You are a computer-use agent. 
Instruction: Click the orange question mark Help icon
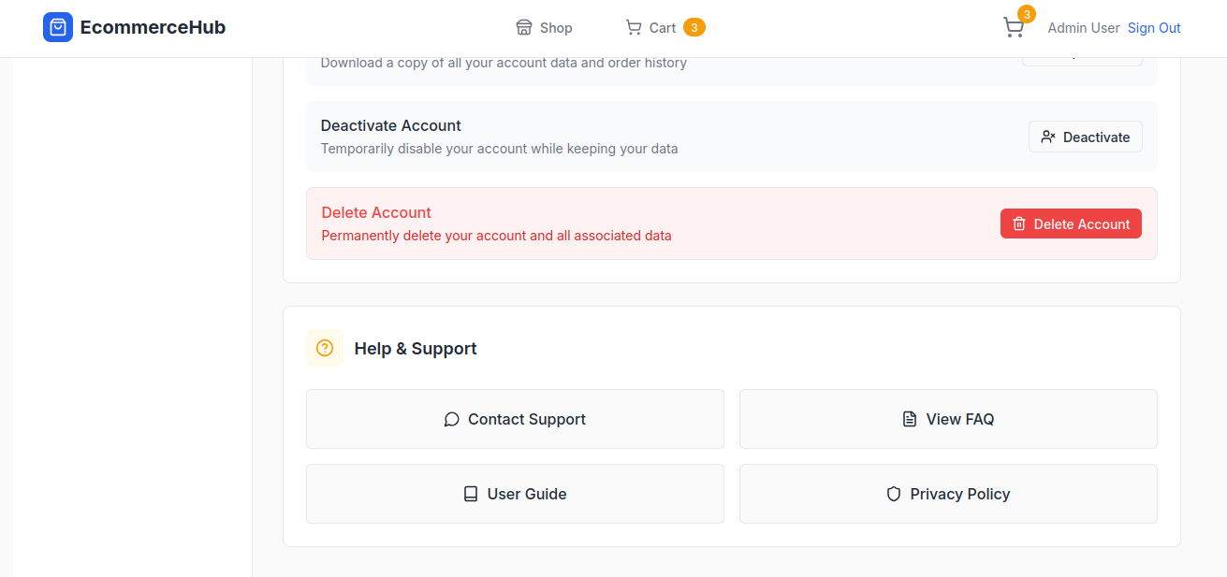(x=325, y=348)
